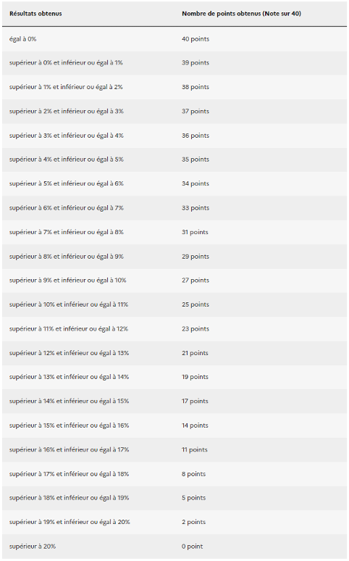The width and height of the screenshot is (349, 561).
Task: Click the '29 points' cell
Action: (195, 257)
